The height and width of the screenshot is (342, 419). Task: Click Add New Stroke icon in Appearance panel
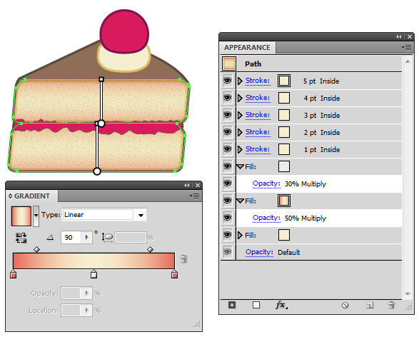tap(256, 305)
